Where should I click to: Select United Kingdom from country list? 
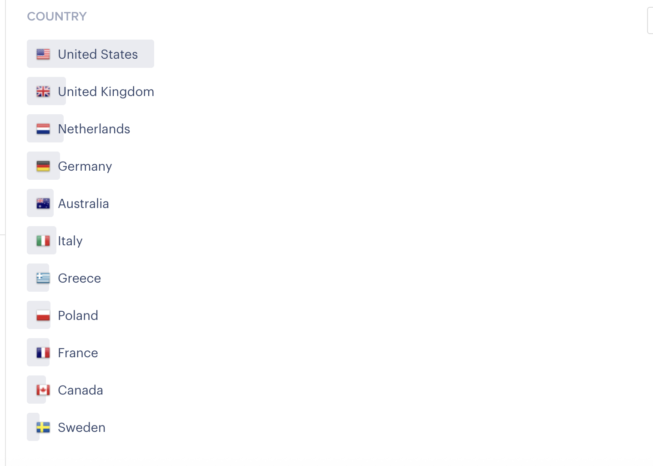106,91
